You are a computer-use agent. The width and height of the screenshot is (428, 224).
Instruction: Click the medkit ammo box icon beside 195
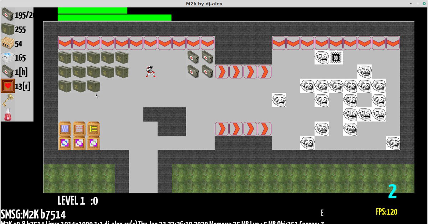tap(7, 15)
